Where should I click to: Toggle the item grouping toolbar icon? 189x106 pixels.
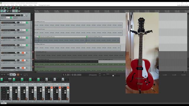(5, 11)
